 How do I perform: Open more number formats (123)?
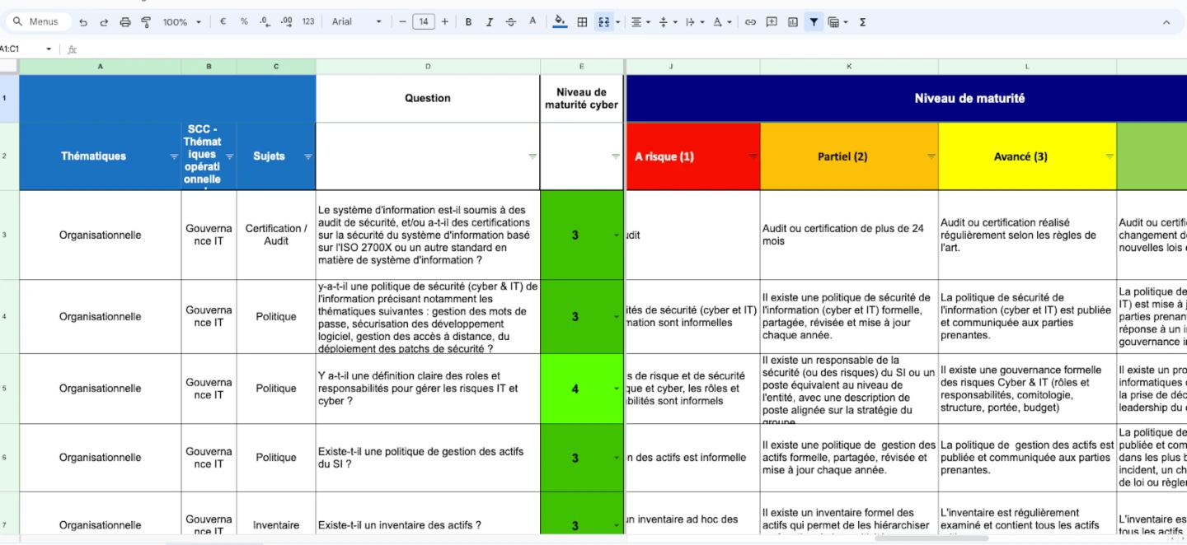pyautogui.click(x=308, y=22)
